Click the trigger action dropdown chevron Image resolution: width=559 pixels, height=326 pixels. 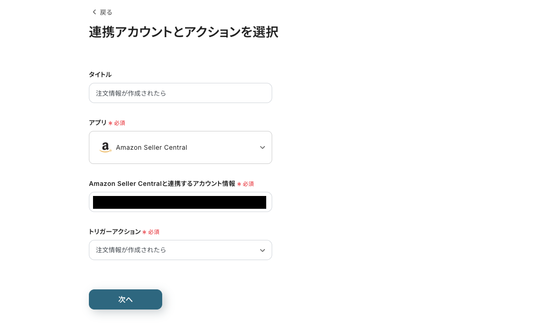point(263,250)
